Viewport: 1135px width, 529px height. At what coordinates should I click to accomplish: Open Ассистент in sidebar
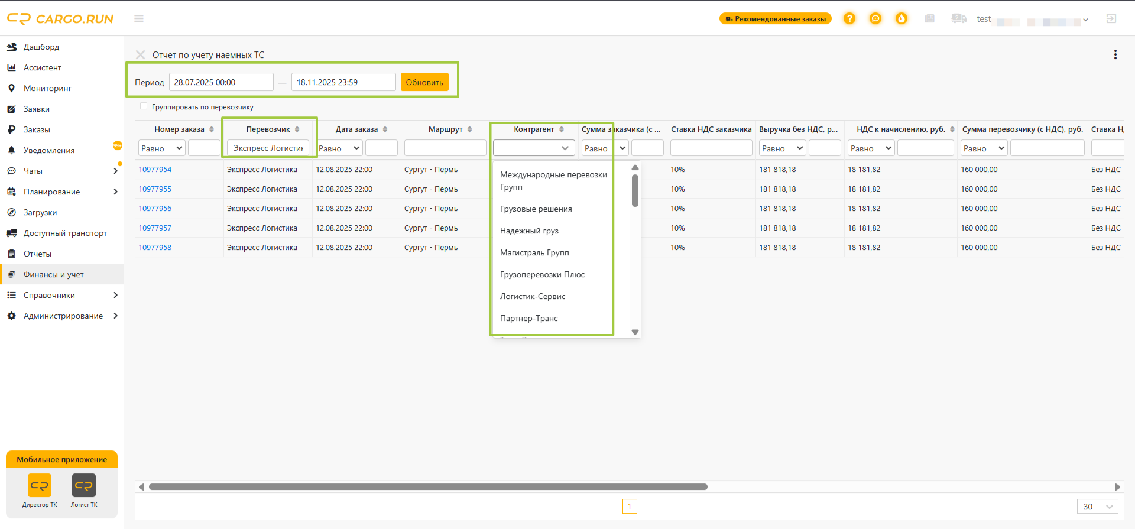(61, 67)
